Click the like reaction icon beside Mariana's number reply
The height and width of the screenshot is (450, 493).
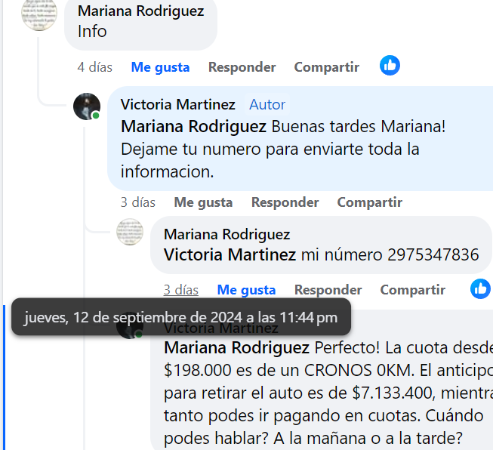point(480,288)
